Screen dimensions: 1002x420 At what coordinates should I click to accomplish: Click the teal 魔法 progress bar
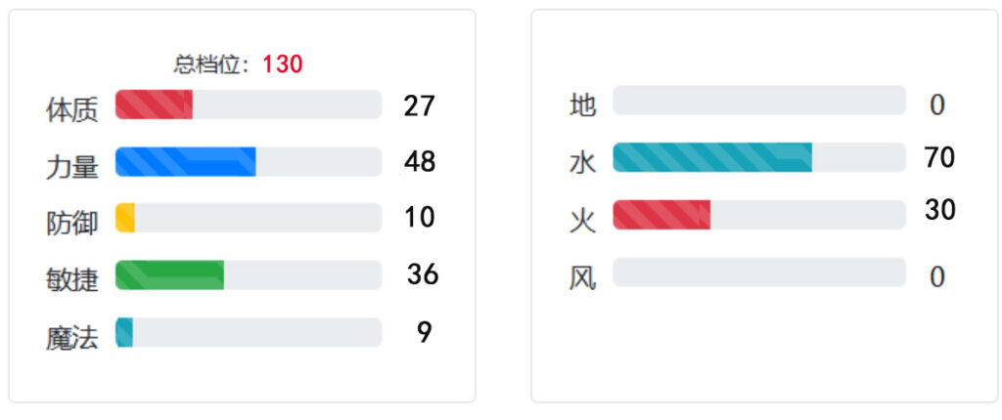pos(249,332)
